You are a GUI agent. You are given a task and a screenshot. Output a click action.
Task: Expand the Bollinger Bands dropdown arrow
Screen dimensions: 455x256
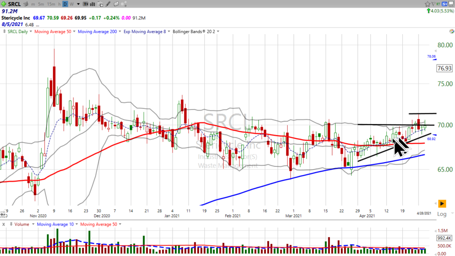pos(218,31)
